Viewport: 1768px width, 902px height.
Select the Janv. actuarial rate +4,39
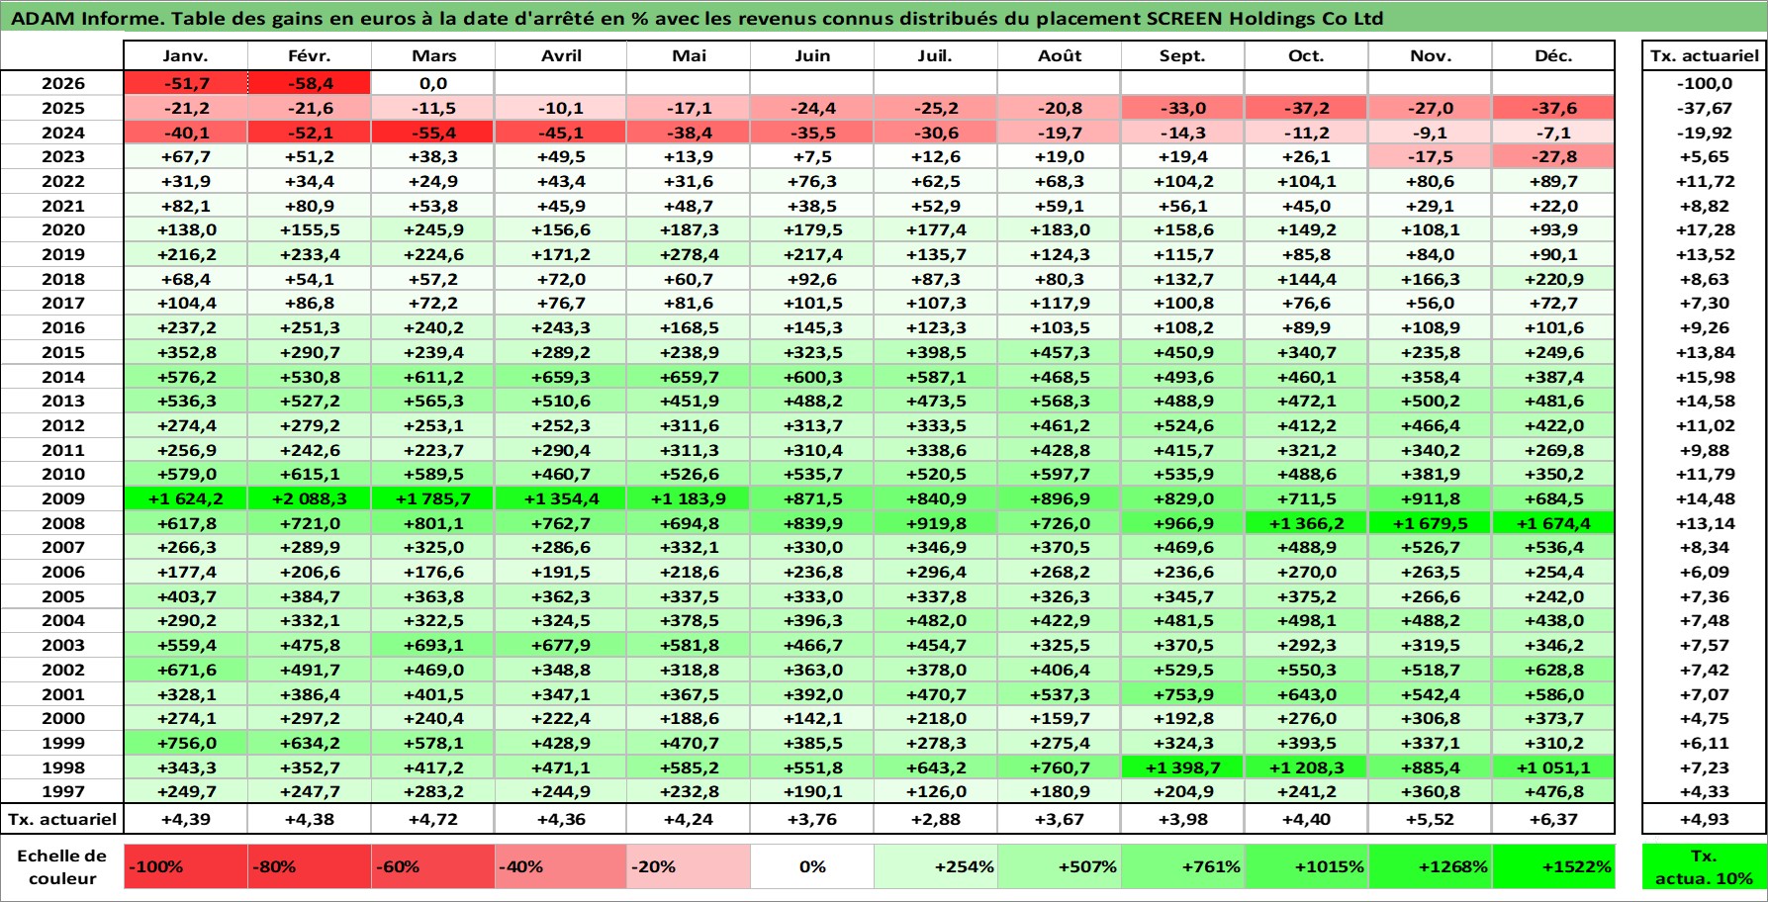(x=186, y=820)
